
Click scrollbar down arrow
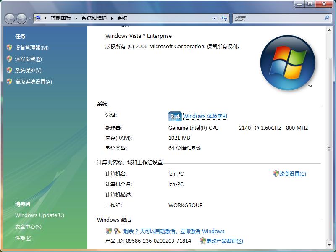[x=329, y=245]
